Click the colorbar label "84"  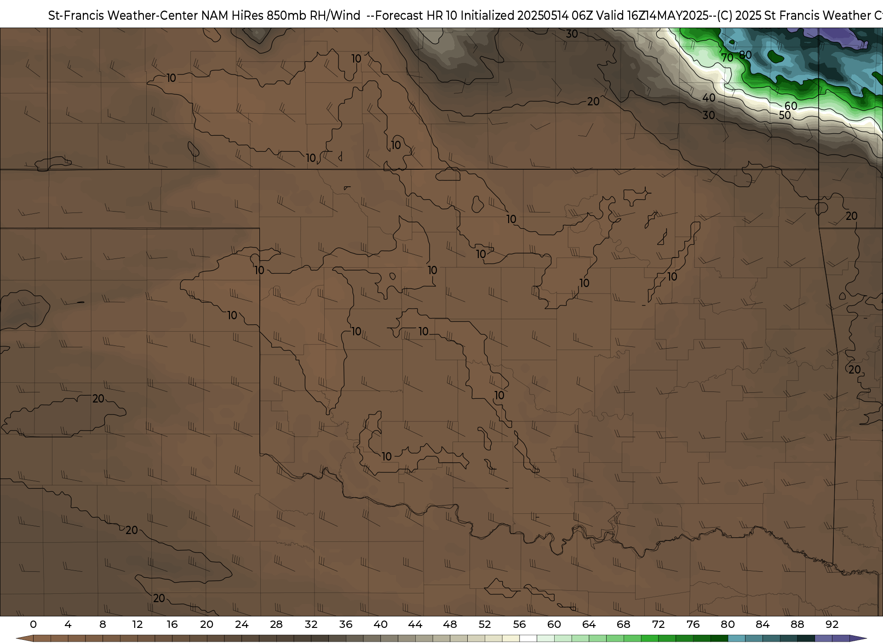[x=763, y=624]
